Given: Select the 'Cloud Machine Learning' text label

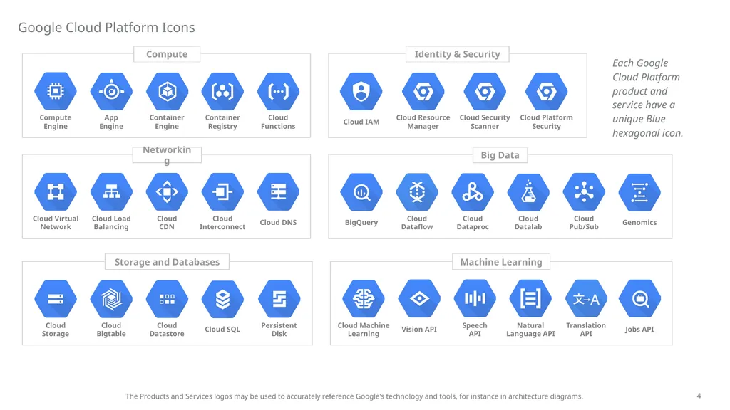Looking at the screenshot, I should [364, 330].
